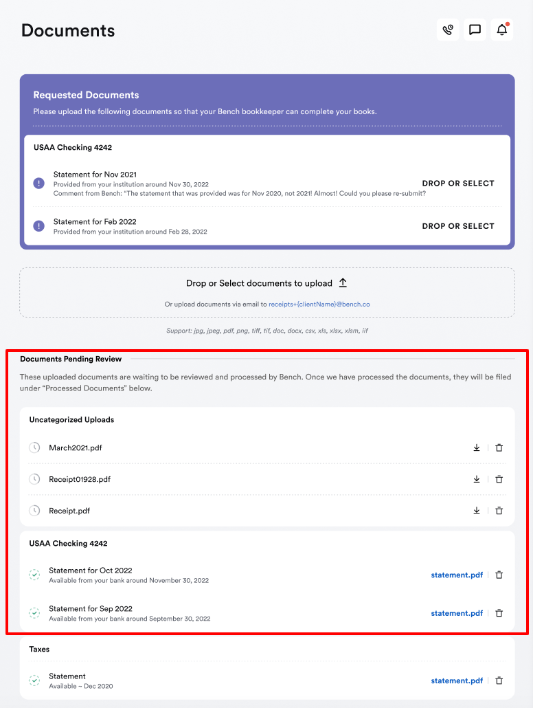Check the notification bell with red dot
Screen dimensions: 533x708
pos(501,30)
